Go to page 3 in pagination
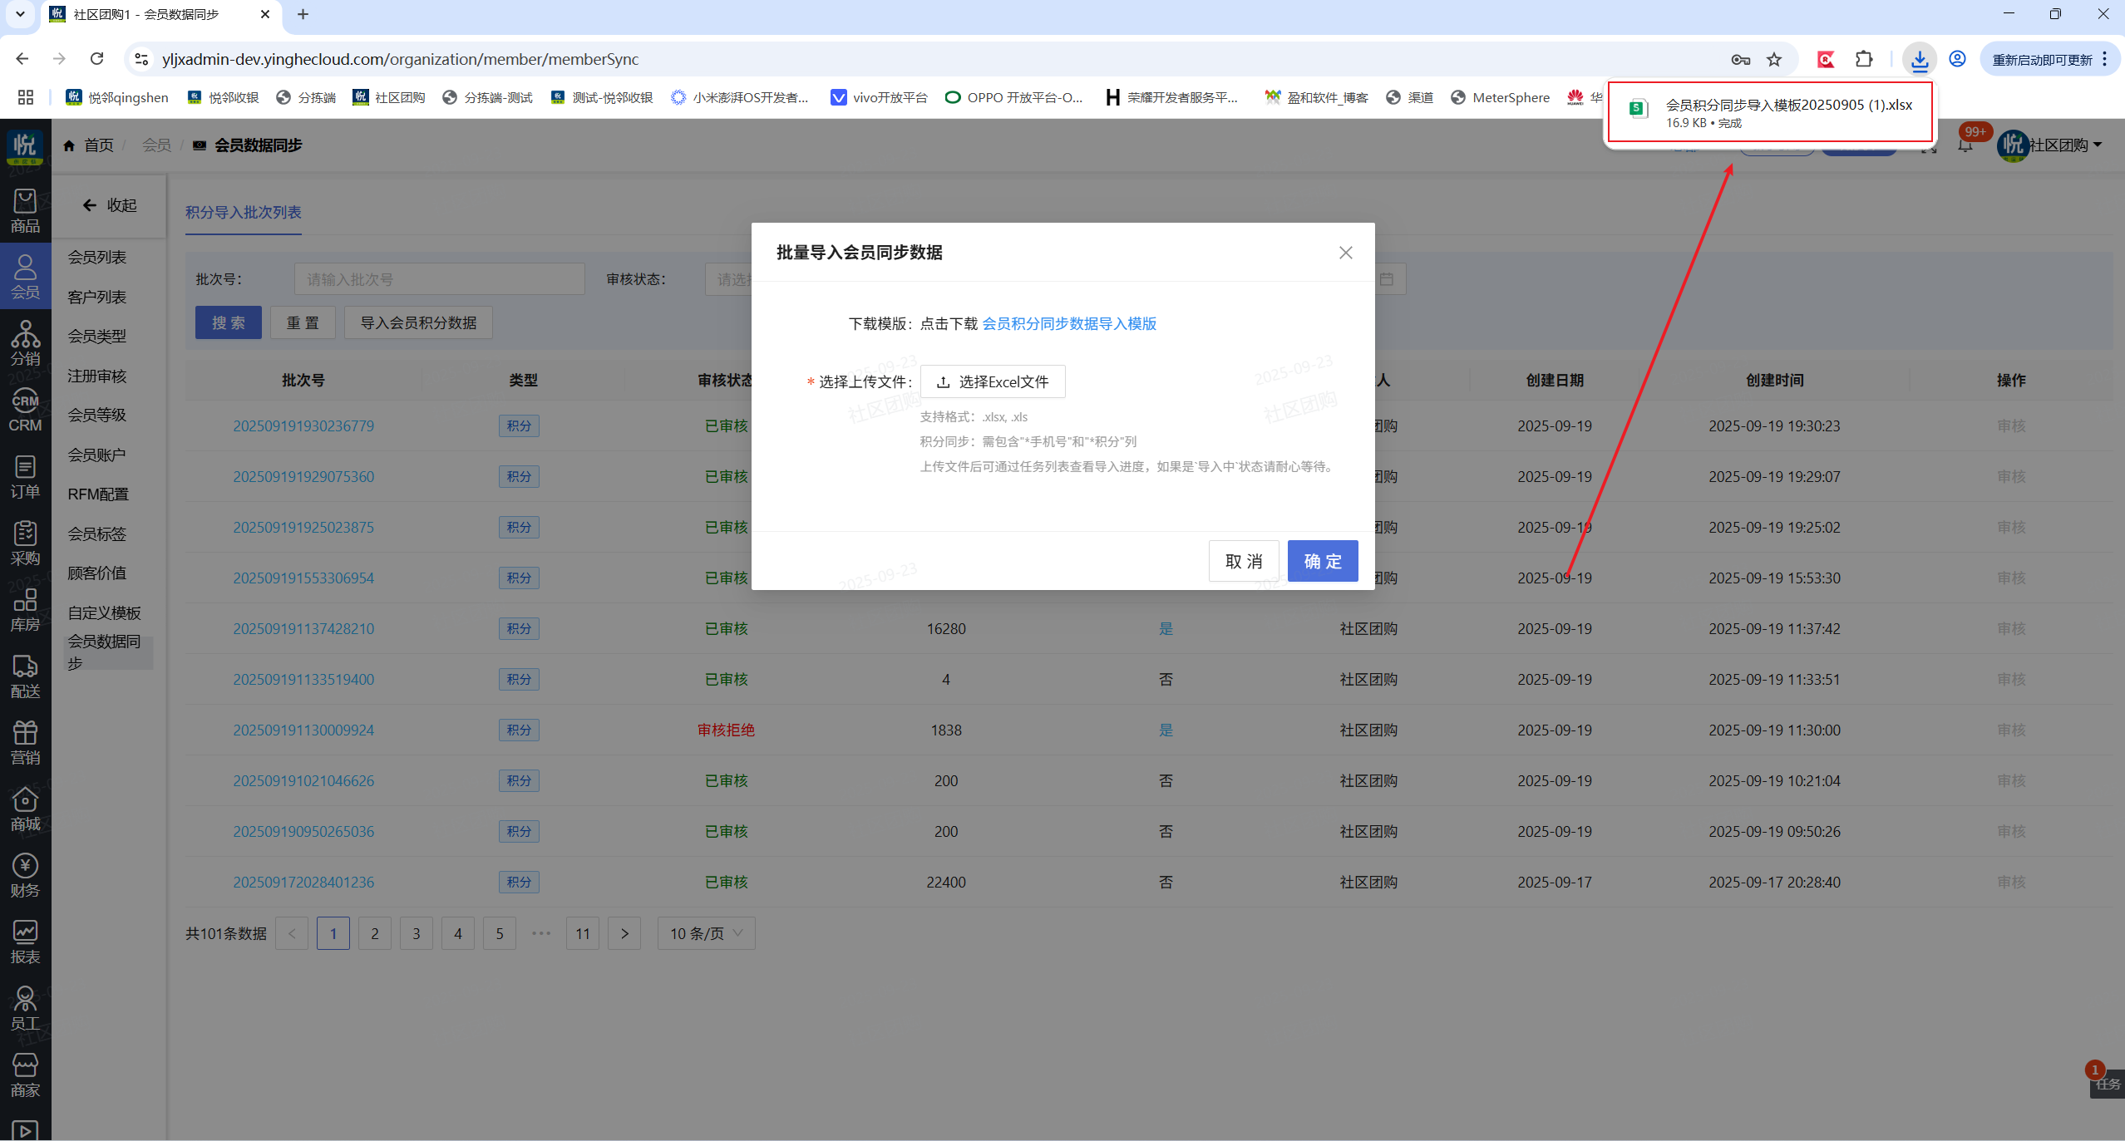This screenshot has height=1141, width=2125. [416, 933]
